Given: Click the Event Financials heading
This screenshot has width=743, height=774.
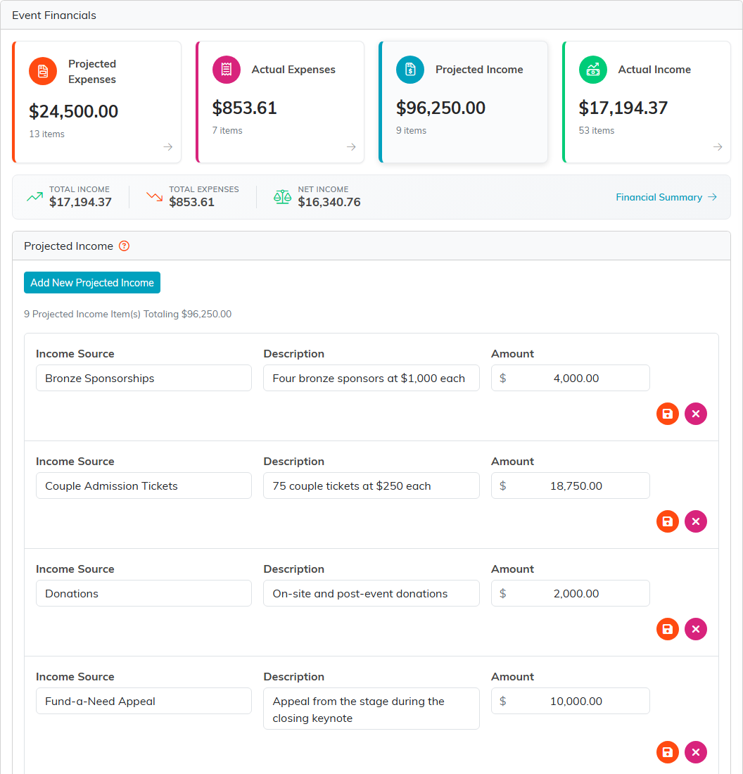Looking at the screenshot, I should [x=53, y=15].
